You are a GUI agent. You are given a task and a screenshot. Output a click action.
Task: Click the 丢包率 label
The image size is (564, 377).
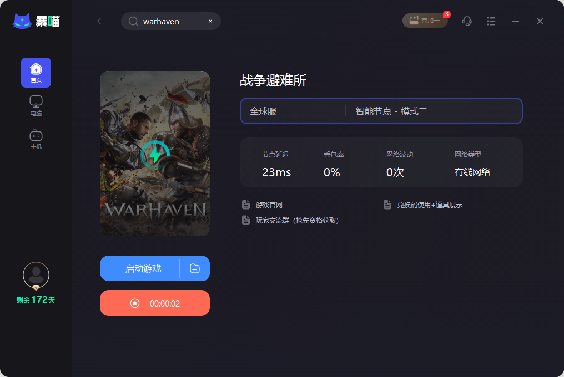click(x=334, y=155)
